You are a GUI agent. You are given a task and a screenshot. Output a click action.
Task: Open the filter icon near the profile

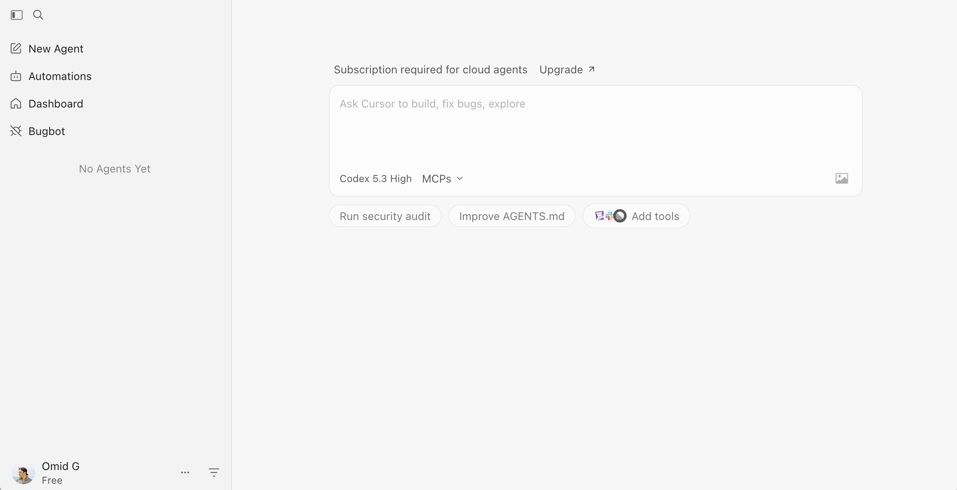[214, 472]
